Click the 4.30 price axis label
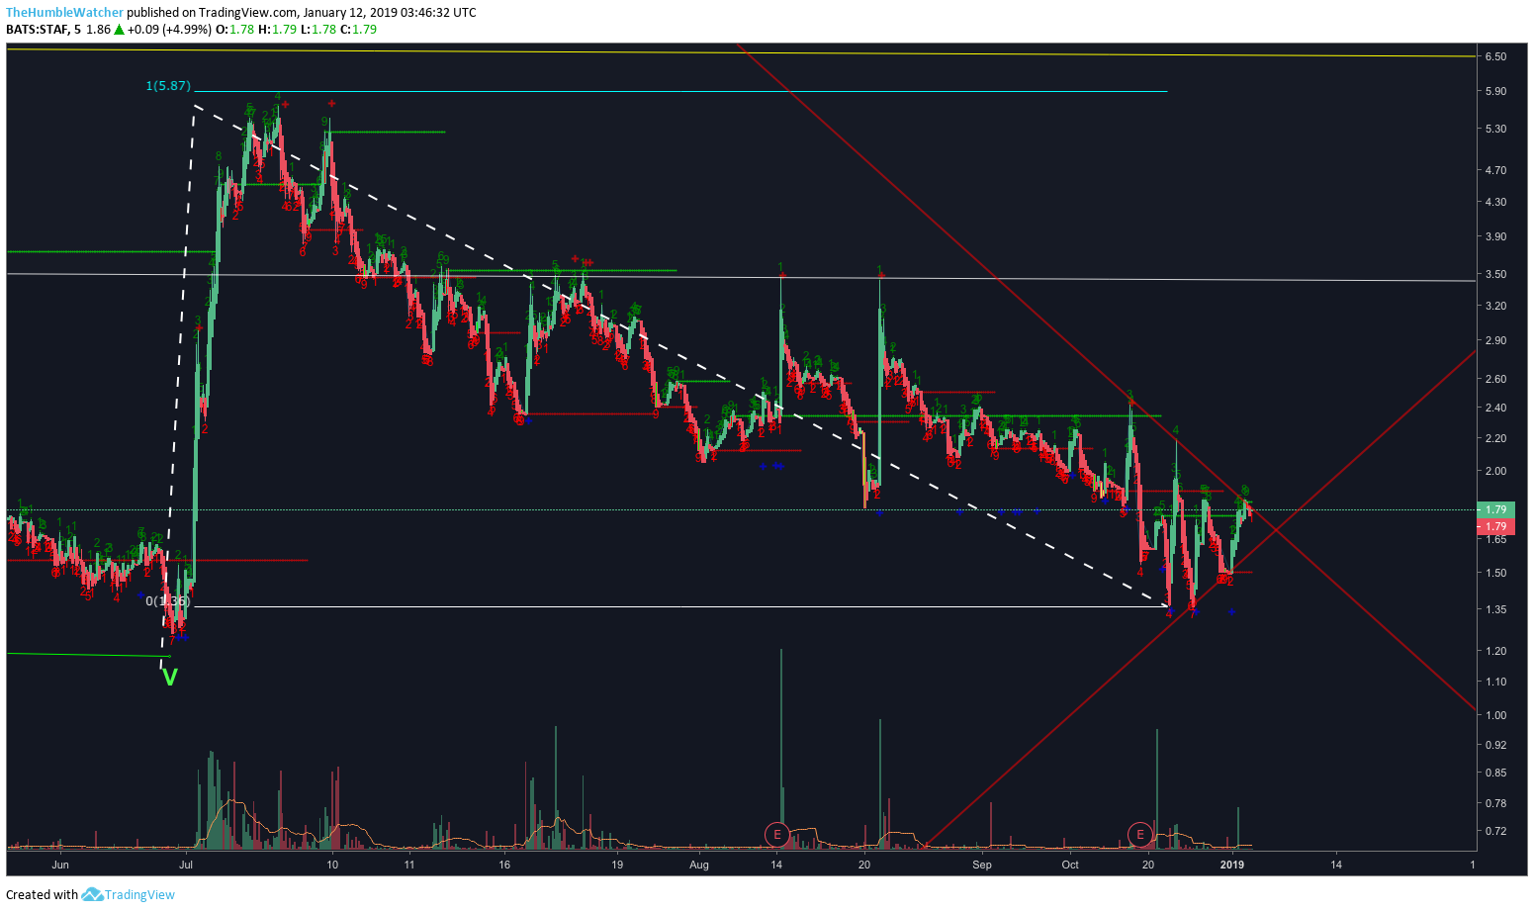This screenshot has width=1534, height=912. pyautogui.click(x=1495, y=203)
